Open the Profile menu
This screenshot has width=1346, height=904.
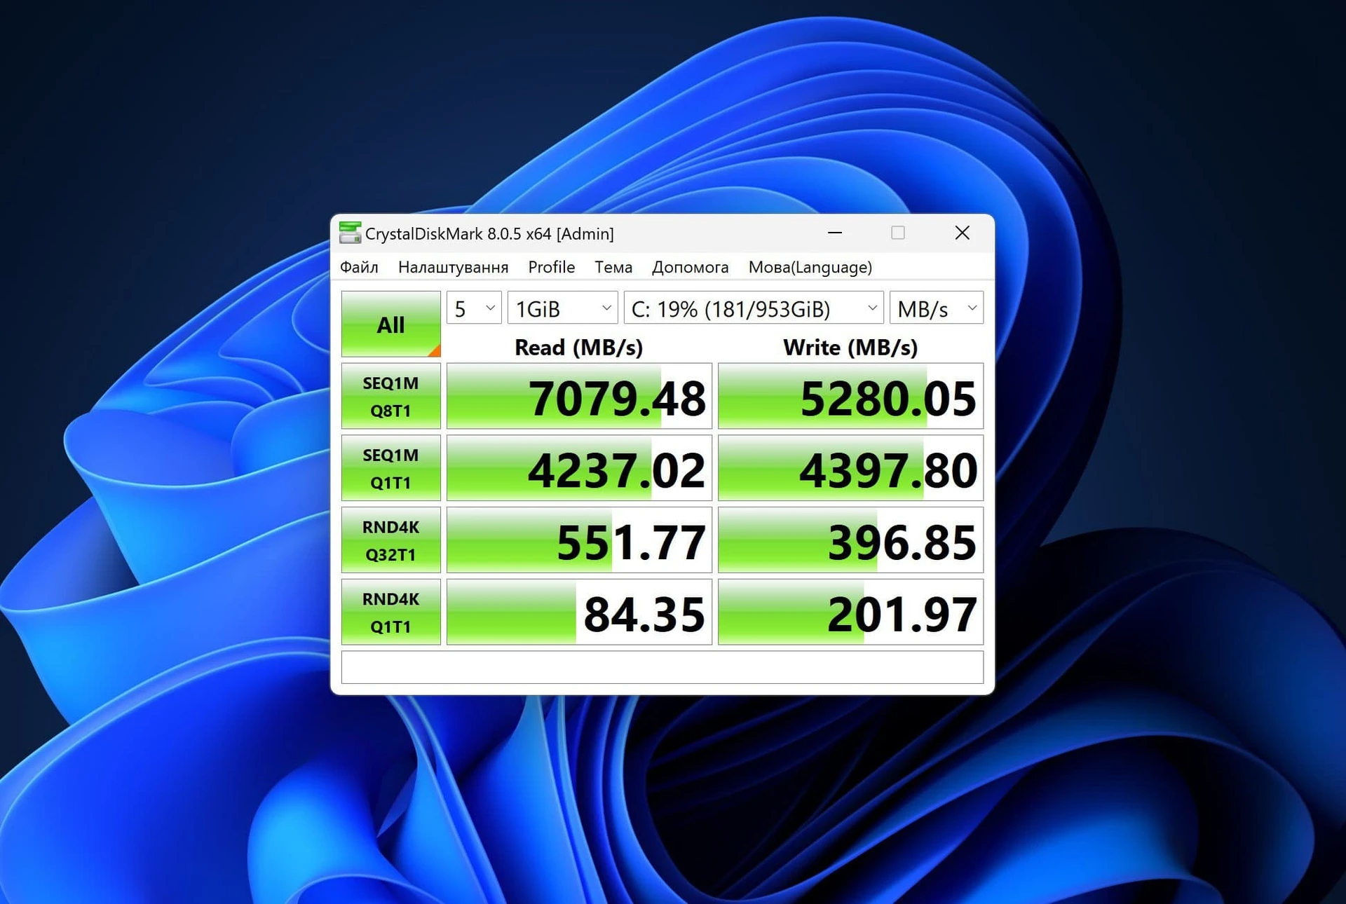(551, 268)
